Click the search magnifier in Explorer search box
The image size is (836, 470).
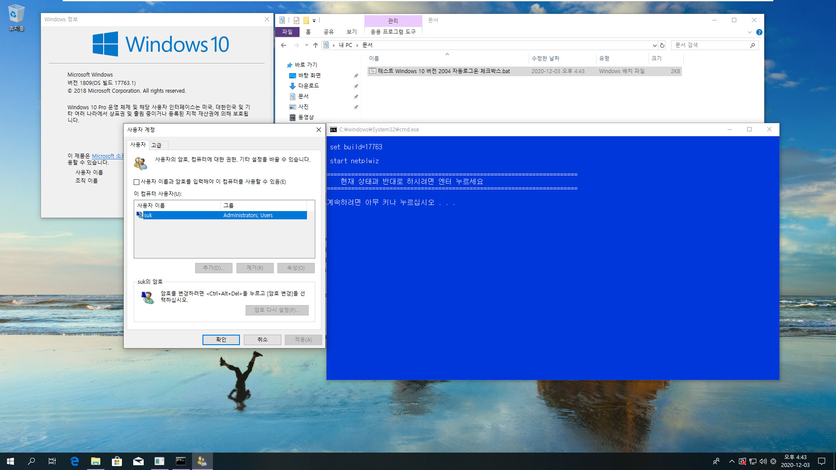pos(752,45)
